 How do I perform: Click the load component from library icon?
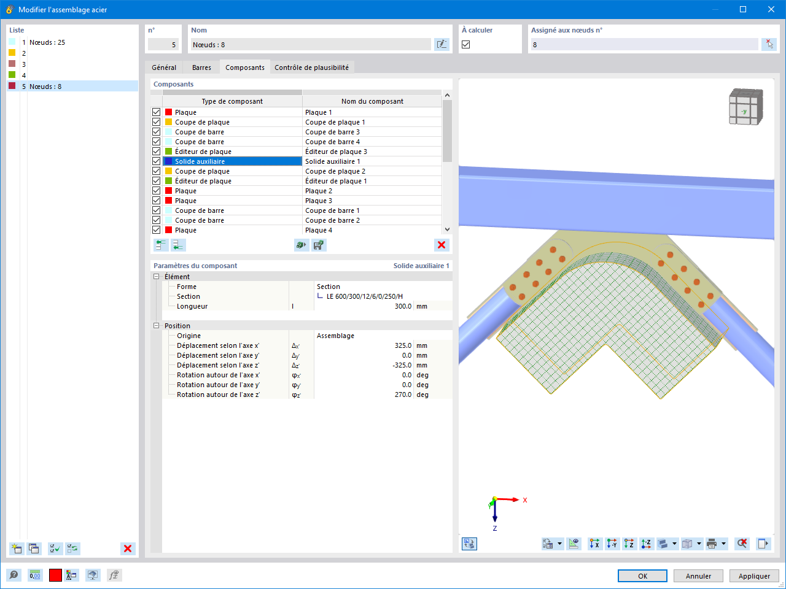(x=302, y=245)
